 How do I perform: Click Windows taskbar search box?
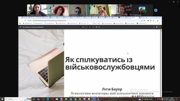coord(18,99)
